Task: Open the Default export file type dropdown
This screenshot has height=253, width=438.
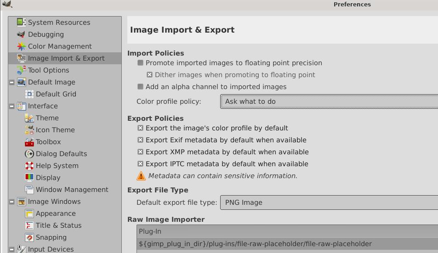Action: pyautogui.click(x=329, y=202)
